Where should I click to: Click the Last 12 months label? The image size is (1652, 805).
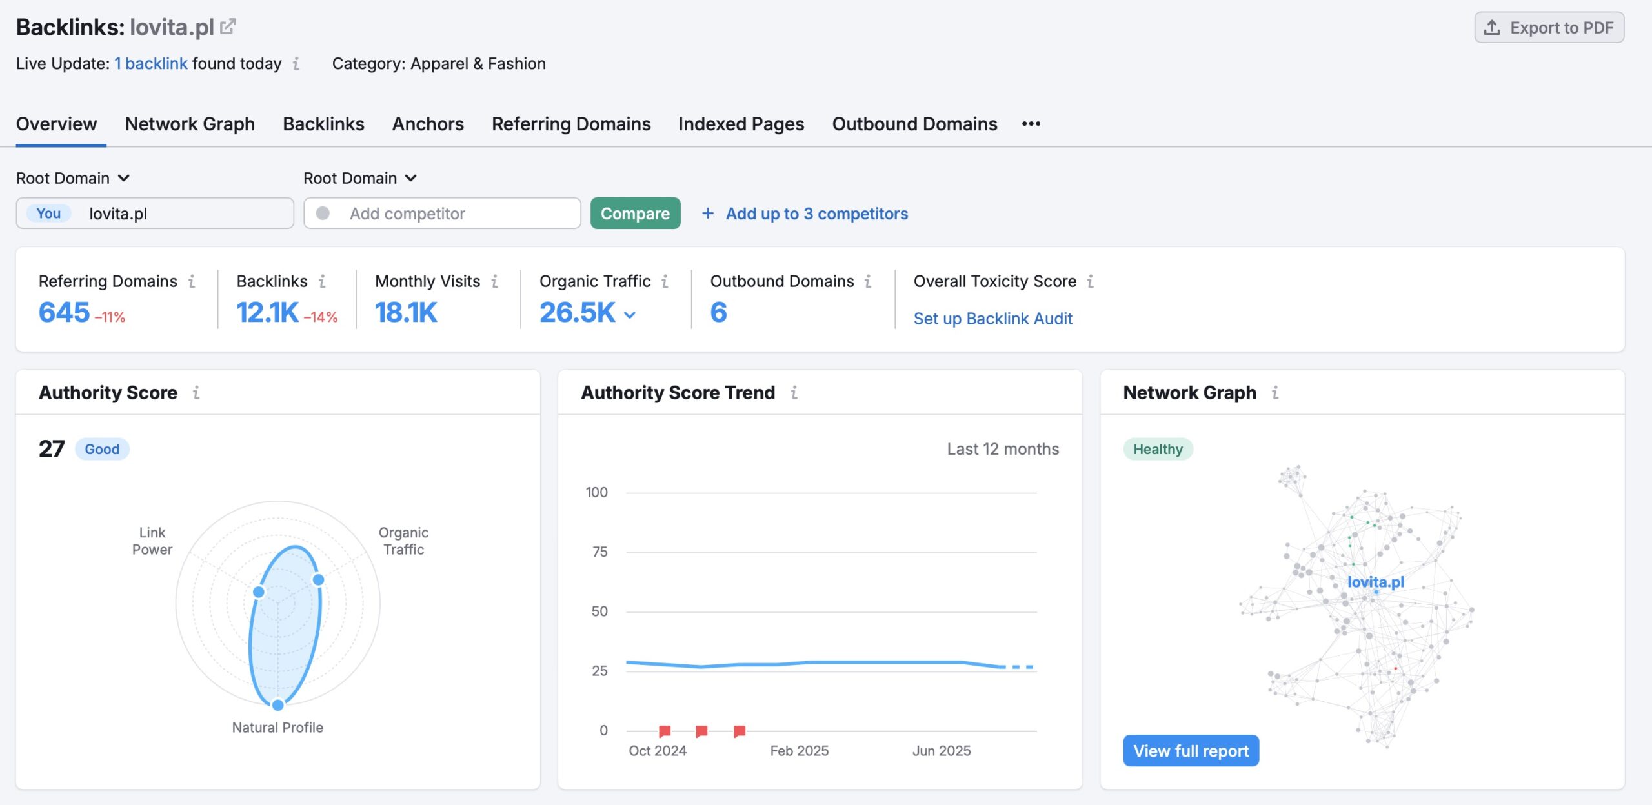click(x=1003, y=449)
